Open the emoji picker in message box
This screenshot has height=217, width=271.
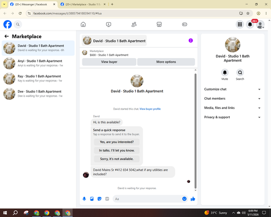[184, 199]
